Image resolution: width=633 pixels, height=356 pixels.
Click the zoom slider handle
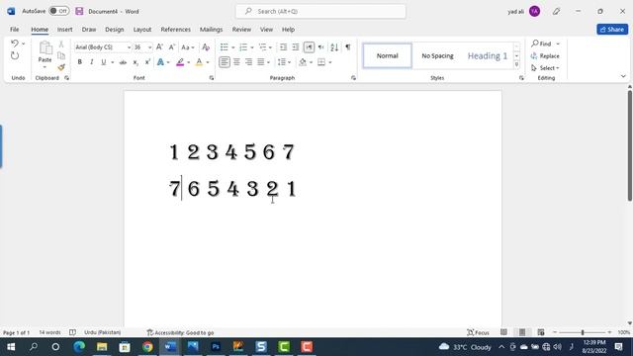tap(583, 332)
